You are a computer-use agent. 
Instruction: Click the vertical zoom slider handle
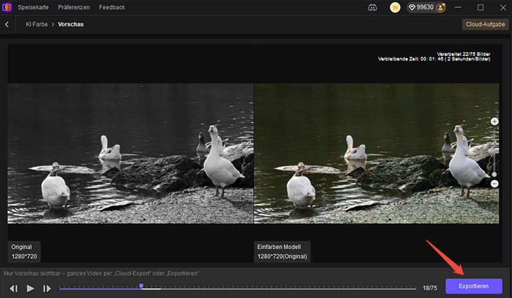pos(495,174)
